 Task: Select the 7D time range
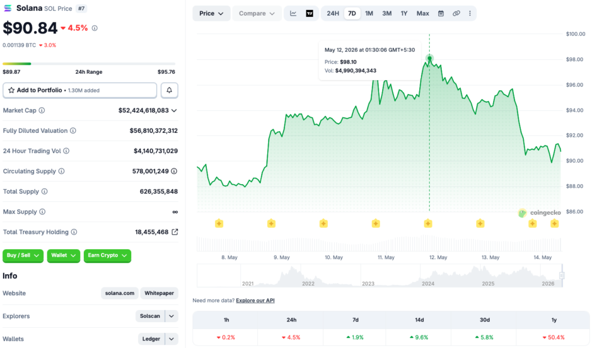click(352, 13)
